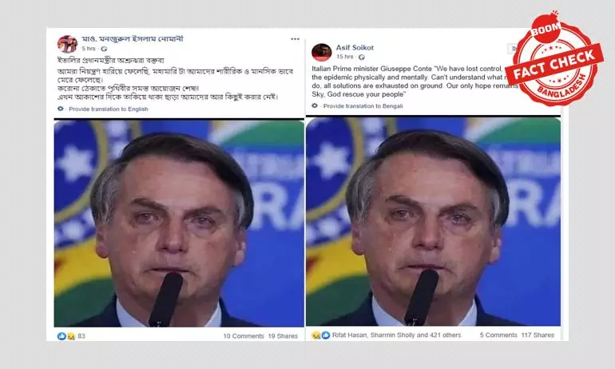Click the left post author's profile picture
615x369 pixels.
pyautogui.click(x=67, y=43)
